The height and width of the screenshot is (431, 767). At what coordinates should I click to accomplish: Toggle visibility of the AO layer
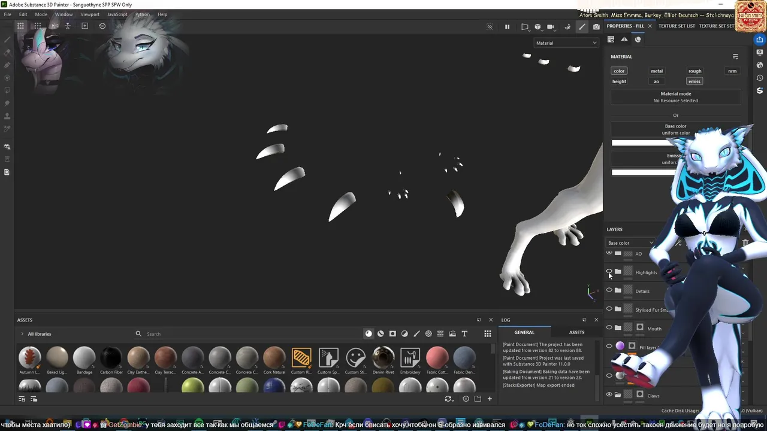[x=609, y=253]
